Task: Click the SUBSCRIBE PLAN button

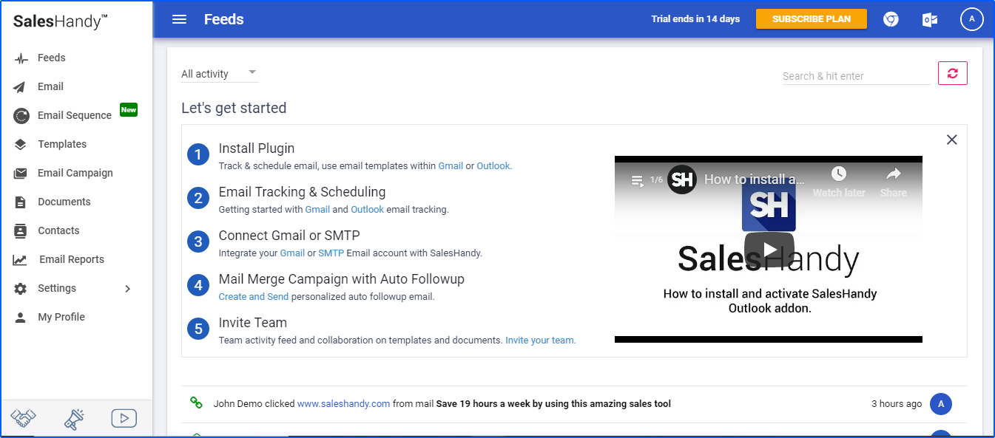Action: coord(811,19)
